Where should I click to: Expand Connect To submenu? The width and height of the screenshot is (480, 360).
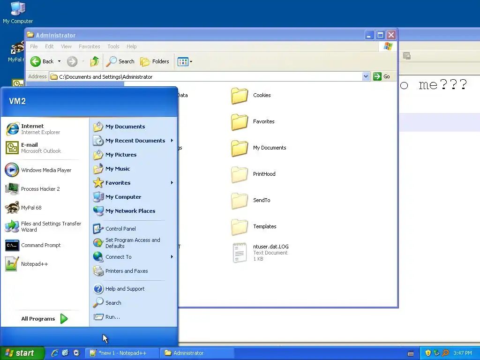pyautogui.click(x=133, y=257)
